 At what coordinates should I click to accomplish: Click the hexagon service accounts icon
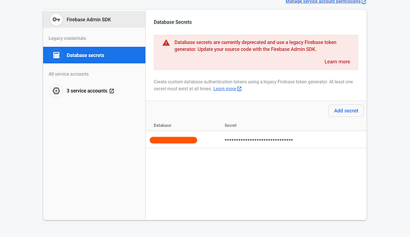[x=56, y=91]
